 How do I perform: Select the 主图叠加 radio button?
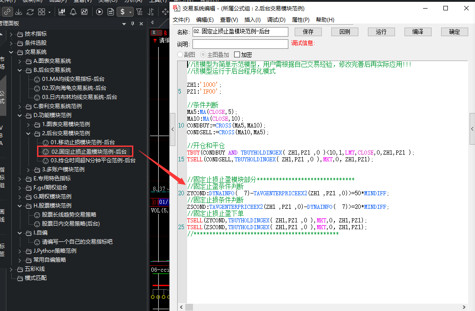(203, 55)
